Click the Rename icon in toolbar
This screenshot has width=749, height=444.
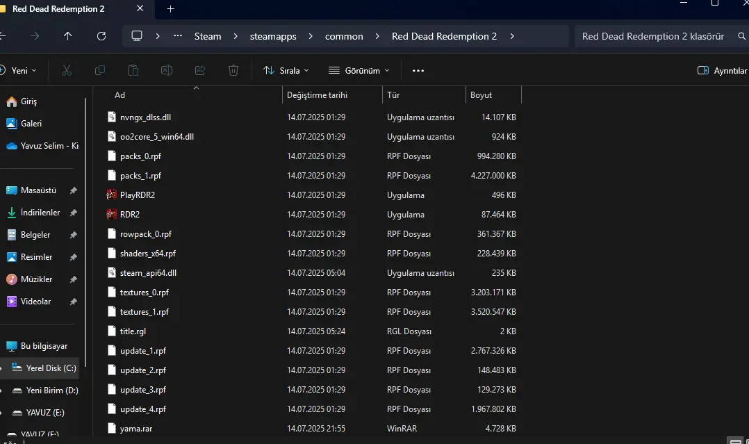point(167,71)
